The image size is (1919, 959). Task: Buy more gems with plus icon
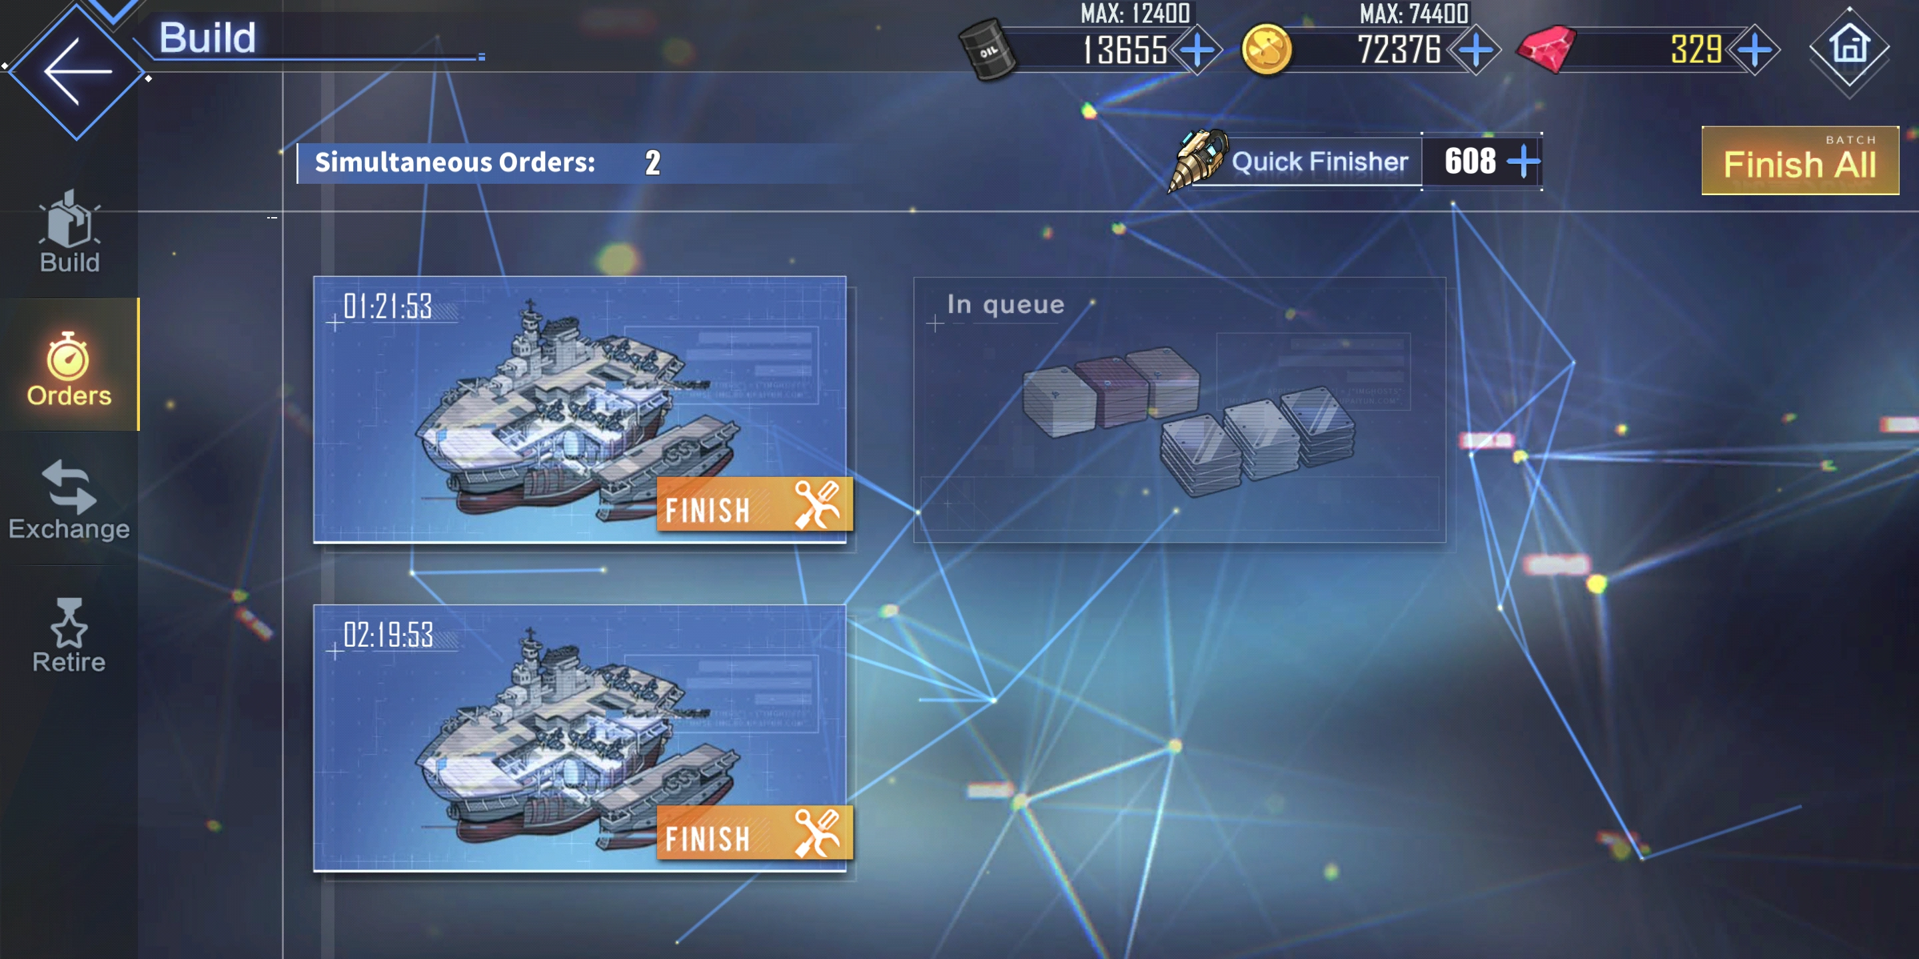[x=1755, y=51]
